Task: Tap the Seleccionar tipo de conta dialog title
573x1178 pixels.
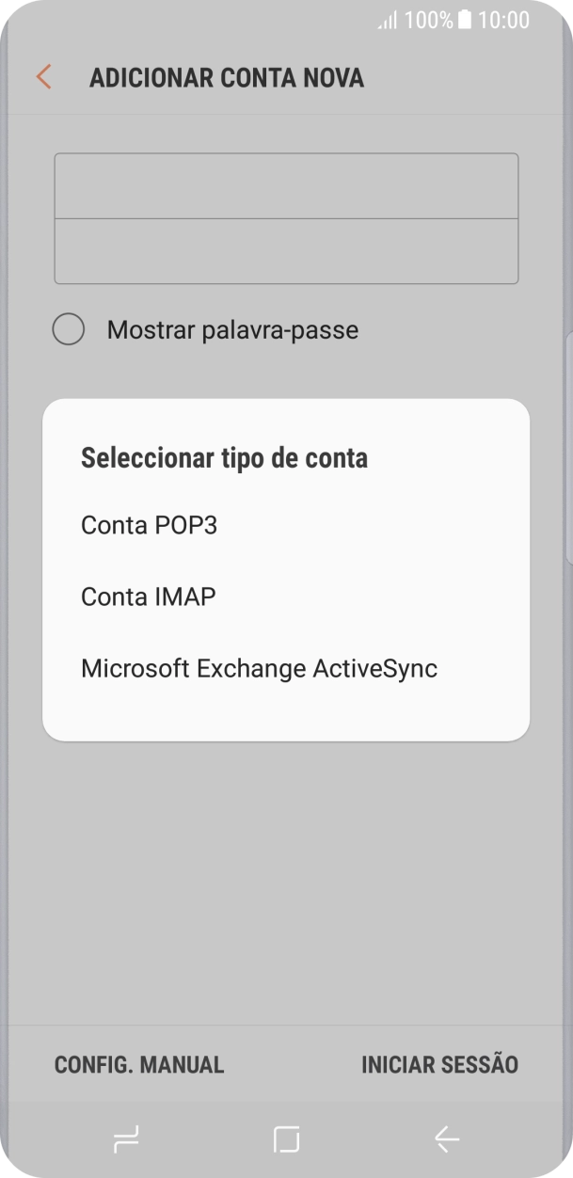Action: (226, 456)
